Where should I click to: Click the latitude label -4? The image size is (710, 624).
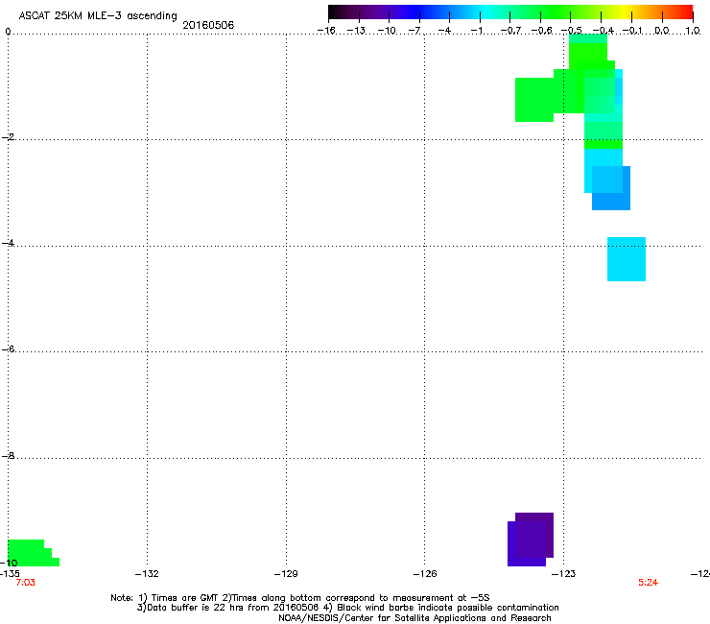[8, 243]
